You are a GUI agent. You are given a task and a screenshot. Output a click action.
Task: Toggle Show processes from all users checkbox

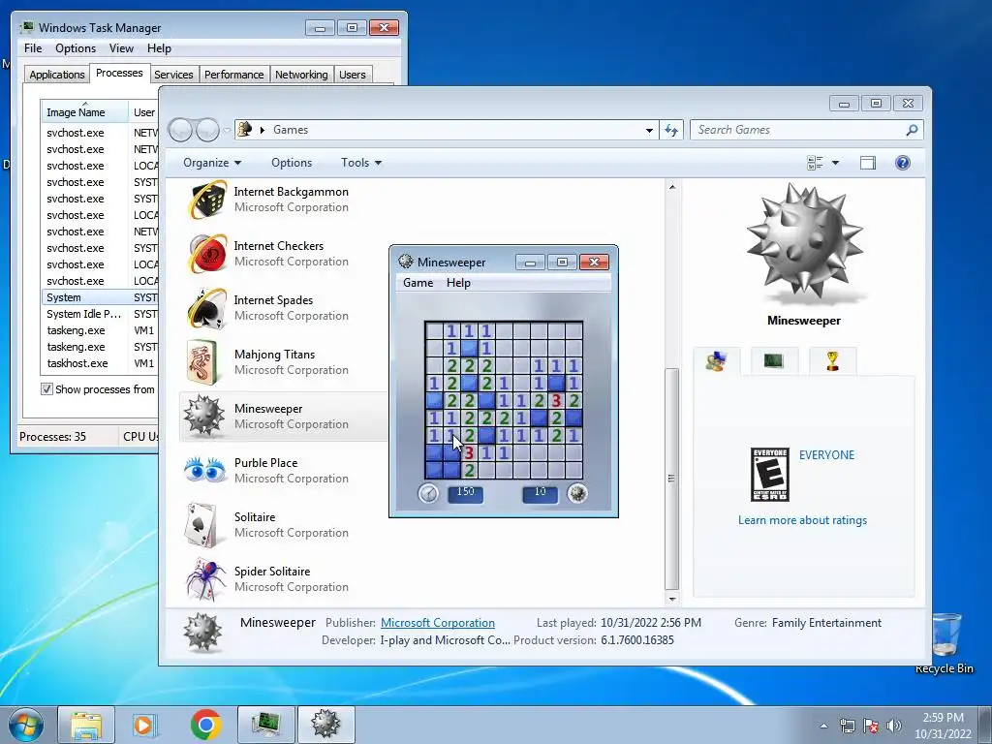46,389
